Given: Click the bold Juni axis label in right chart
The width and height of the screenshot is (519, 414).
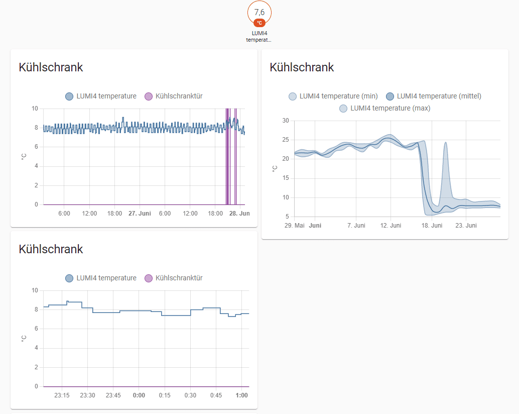Looking at the screenshot, I should pos(315,226).
